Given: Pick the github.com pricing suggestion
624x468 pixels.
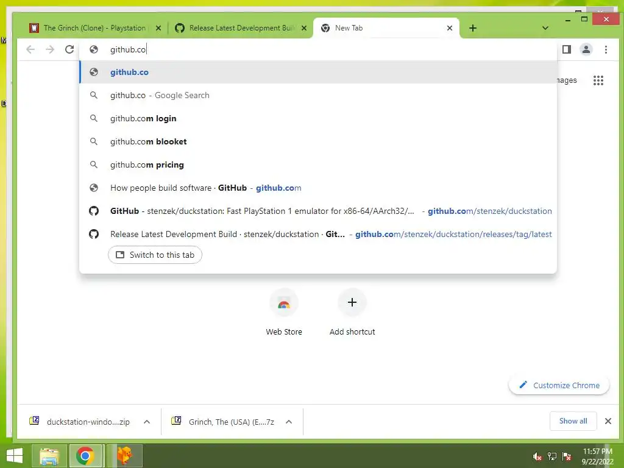Looking at the screenshot, I should pyautogui.click(x=318, y=165).
